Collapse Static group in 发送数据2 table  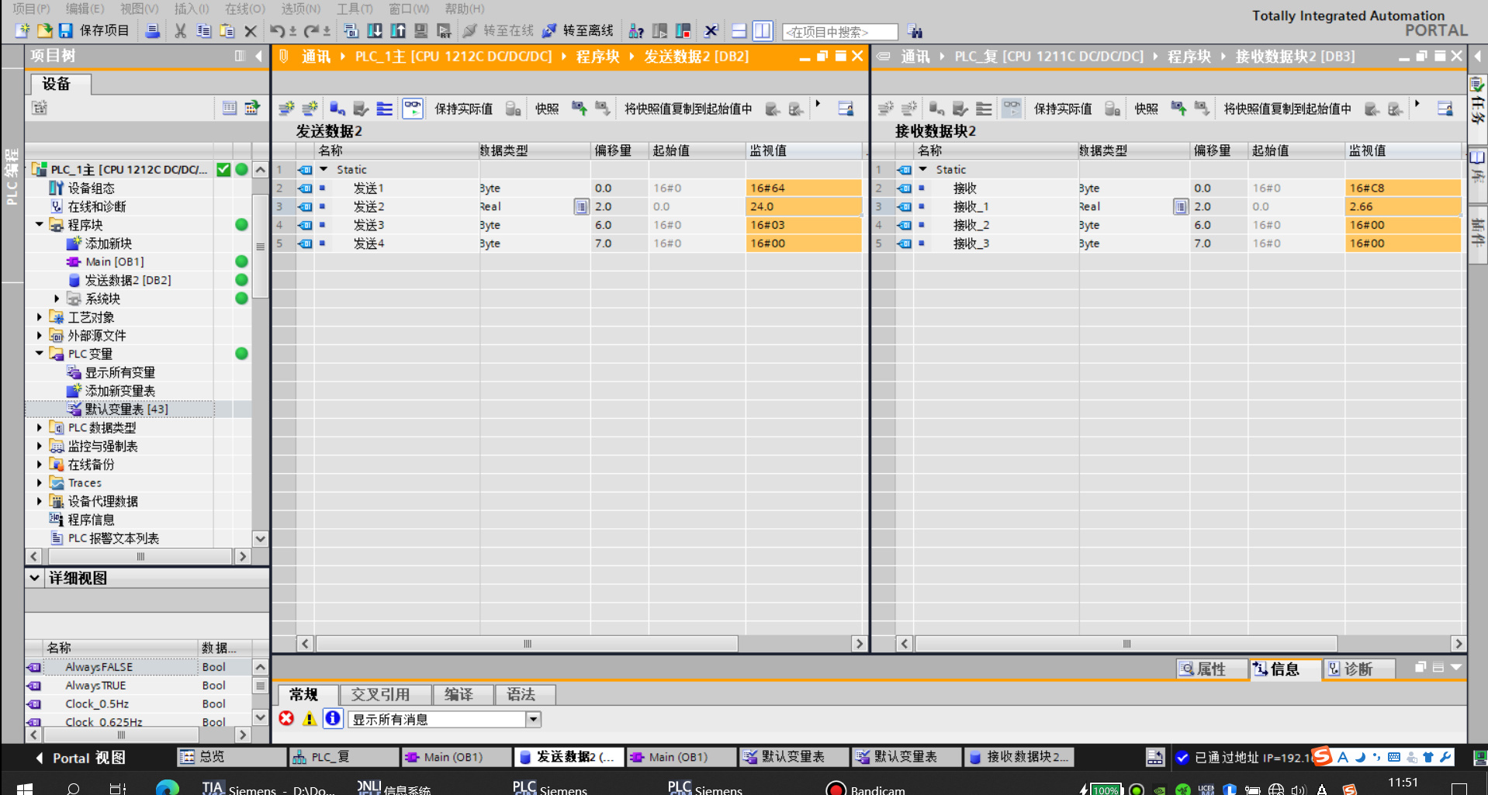click(324, 169)
